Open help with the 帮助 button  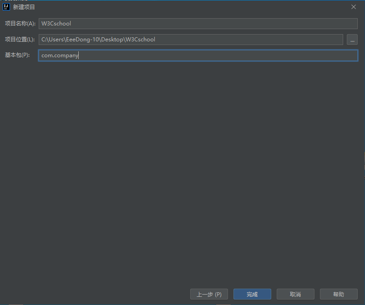pos(338,295)
